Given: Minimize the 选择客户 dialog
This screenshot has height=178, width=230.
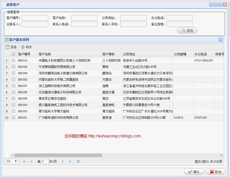Looking at the screenshot, I should point(216,5).
